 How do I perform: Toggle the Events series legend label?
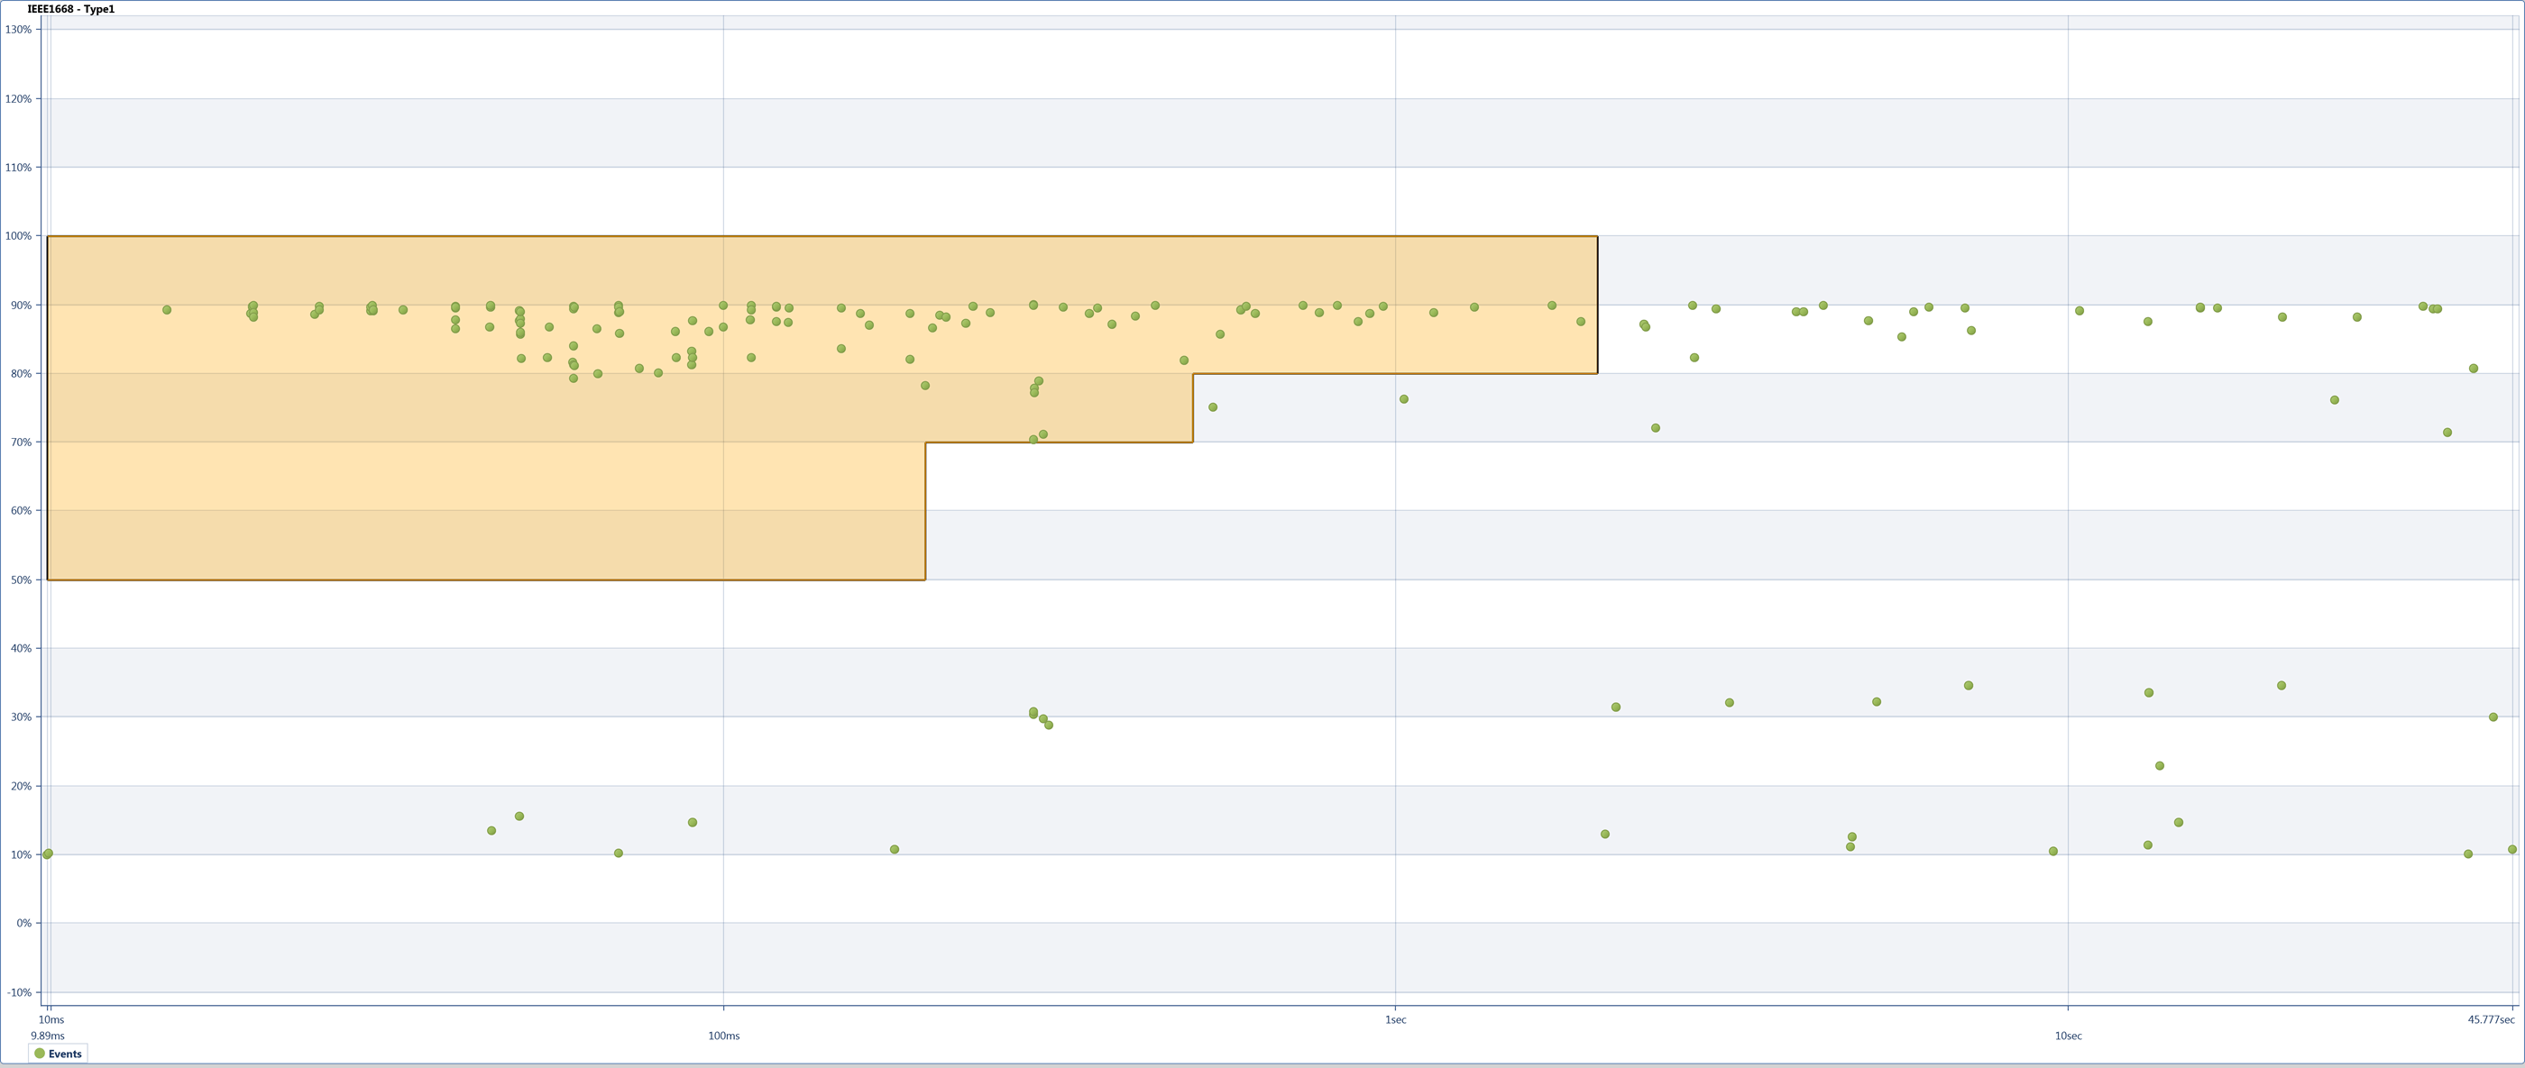[x=65, y=1054]
